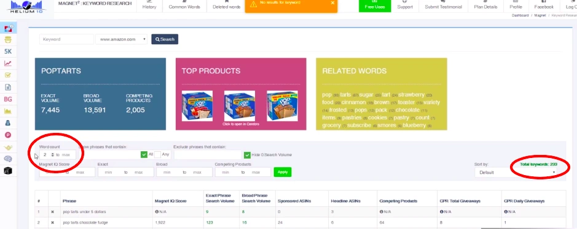
Task: Open the red line-chart sidebar icon
Action: 8,64
